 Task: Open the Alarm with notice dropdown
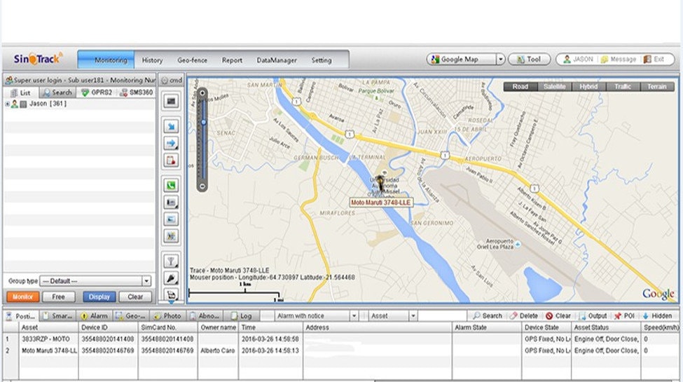(354, 315)
